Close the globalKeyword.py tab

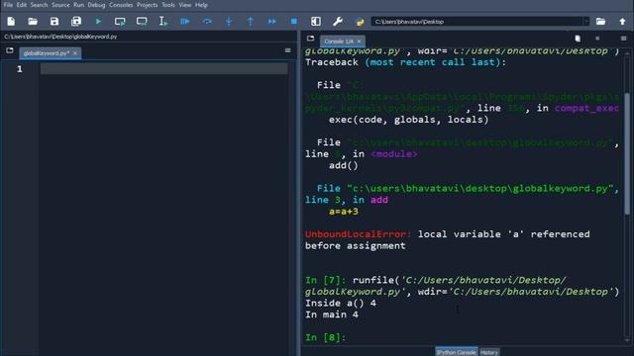click(x=75, y=52)
